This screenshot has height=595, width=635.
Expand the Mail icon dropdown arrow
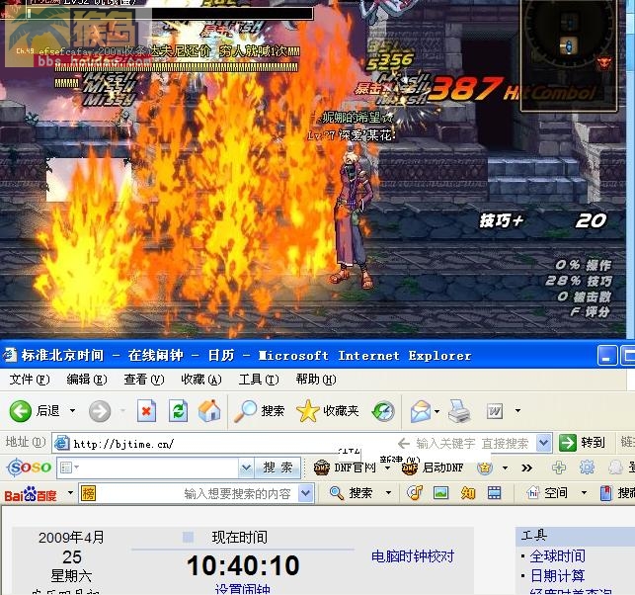(x=437, y=411)
